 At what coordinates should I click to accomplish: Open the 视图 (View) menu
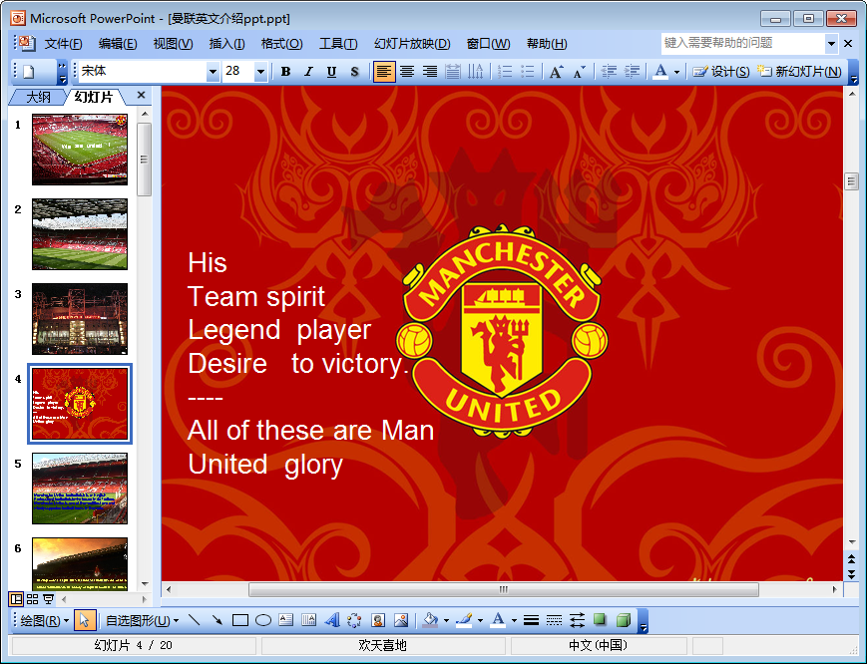coord(173,44)
